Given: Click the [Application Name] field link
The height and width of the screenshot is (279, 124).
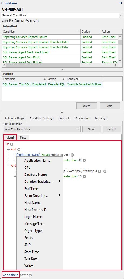Looking at the screenshot, I should click(x=29, y=155).
